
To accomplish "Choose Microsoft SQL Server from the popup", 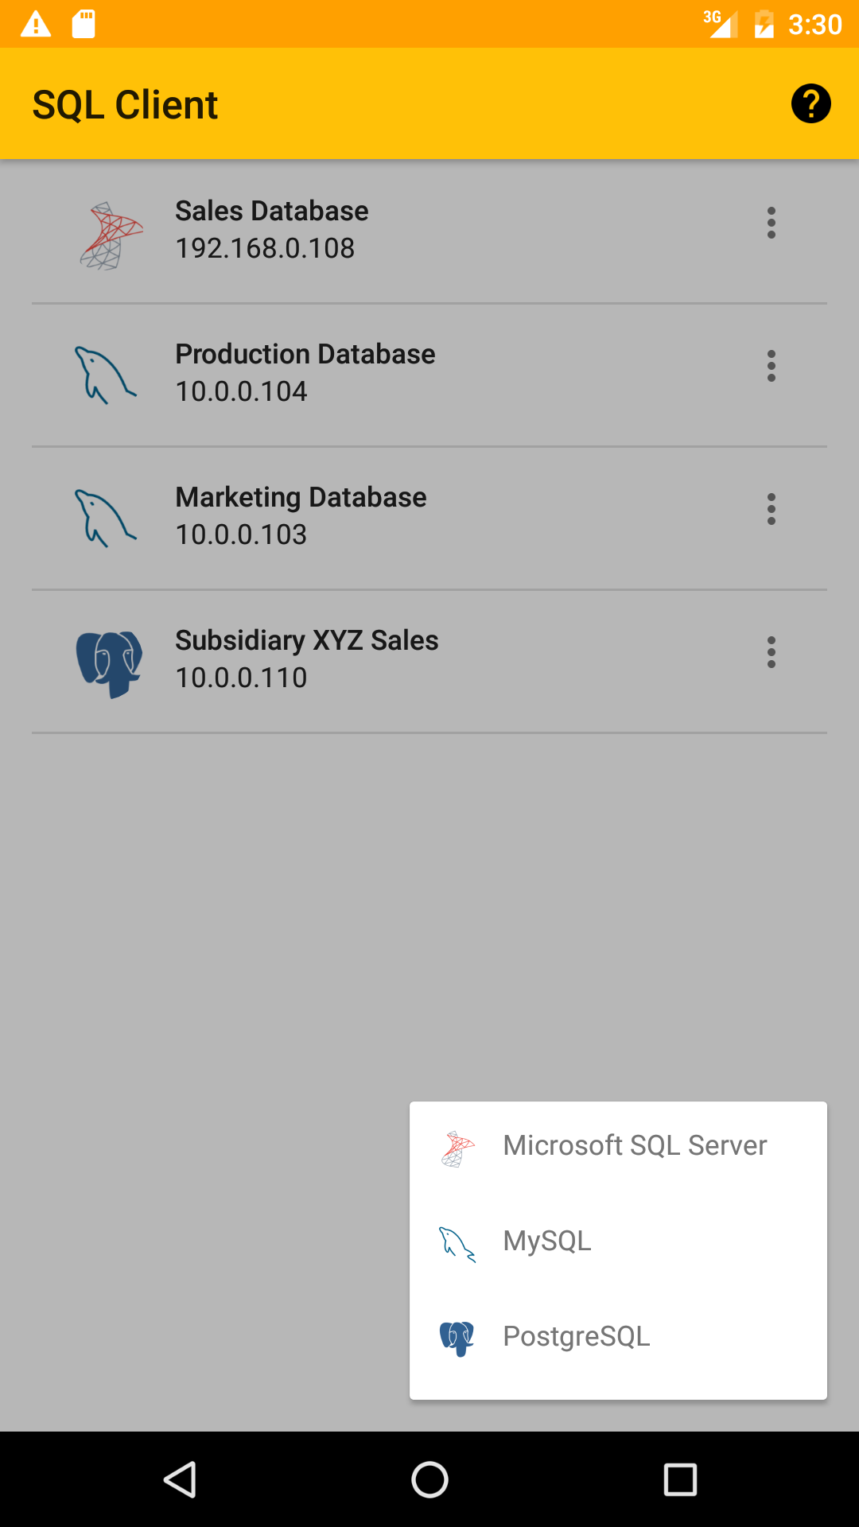I will click(x=635, y=1145).
